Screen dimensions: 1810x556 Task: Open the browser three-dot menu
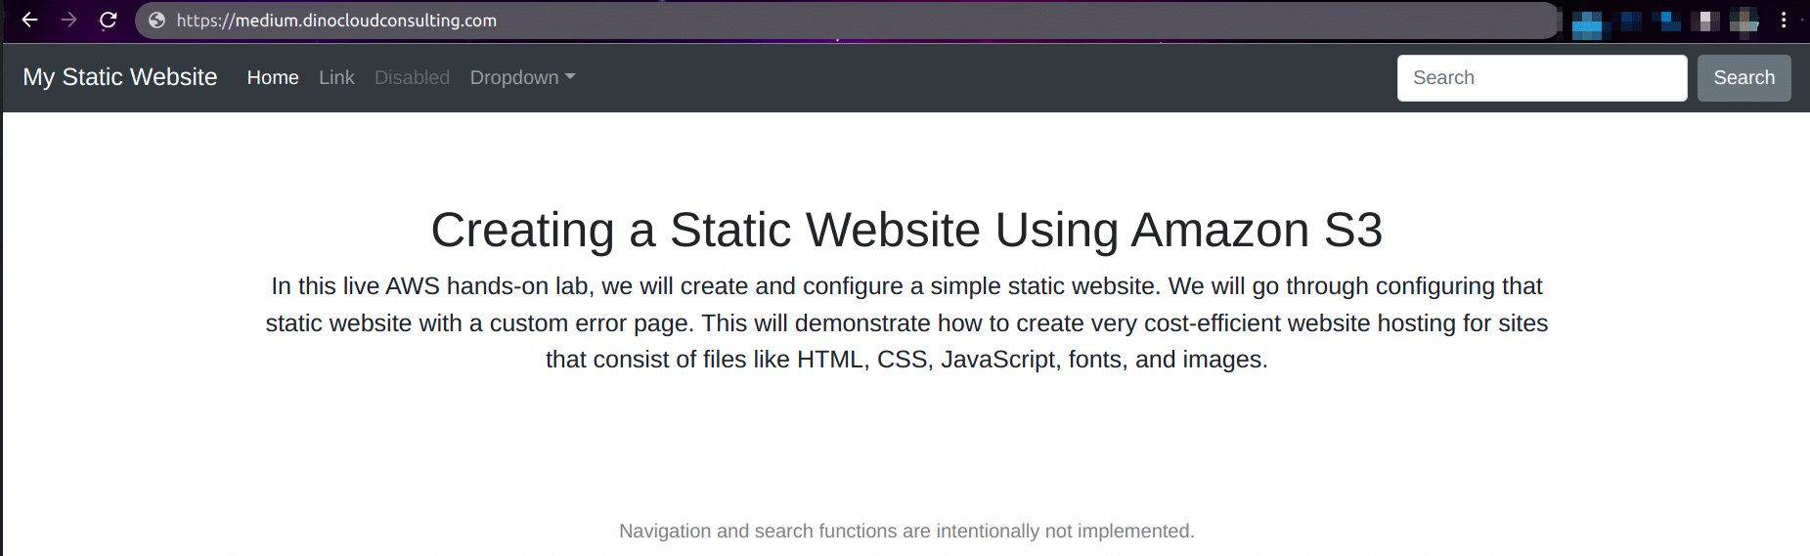point(1784,20)
